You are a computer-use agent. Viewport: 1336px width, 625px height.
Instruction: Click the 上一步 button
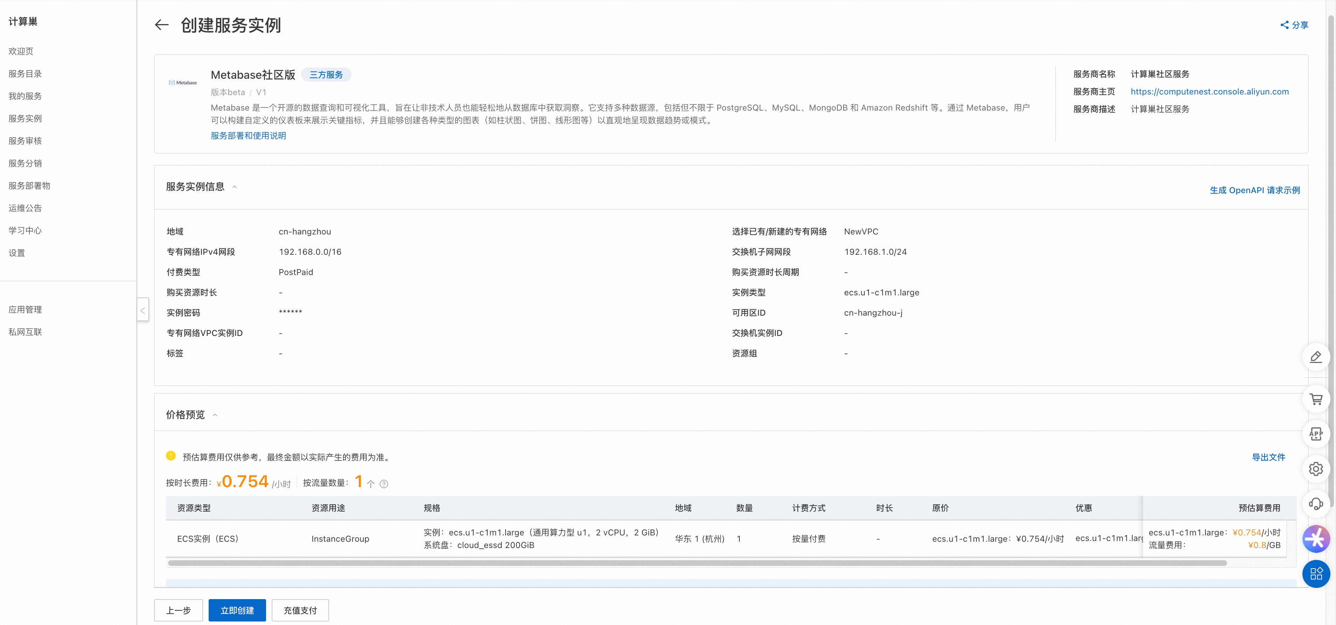click(179, 611)
